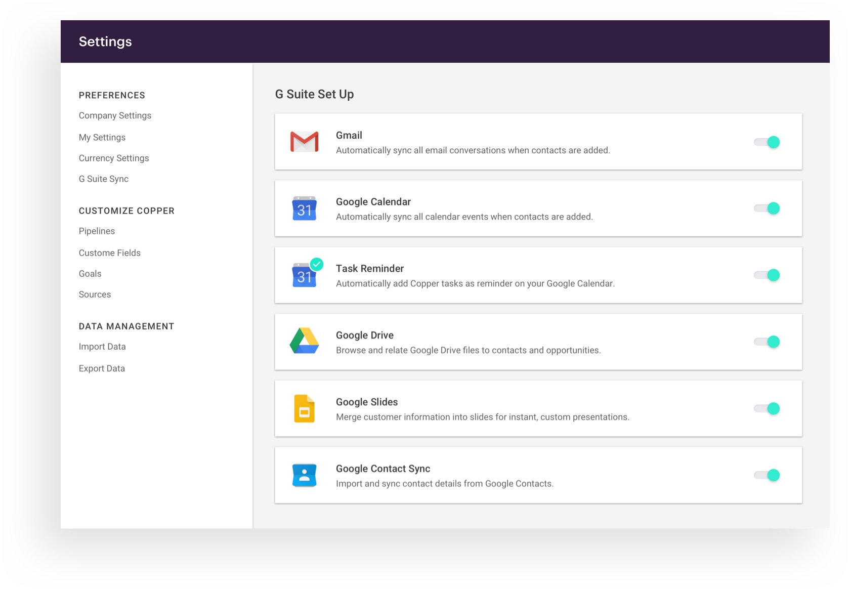Open Company Settings in the sidebar
850x589 pixels.
coord(115,116)
